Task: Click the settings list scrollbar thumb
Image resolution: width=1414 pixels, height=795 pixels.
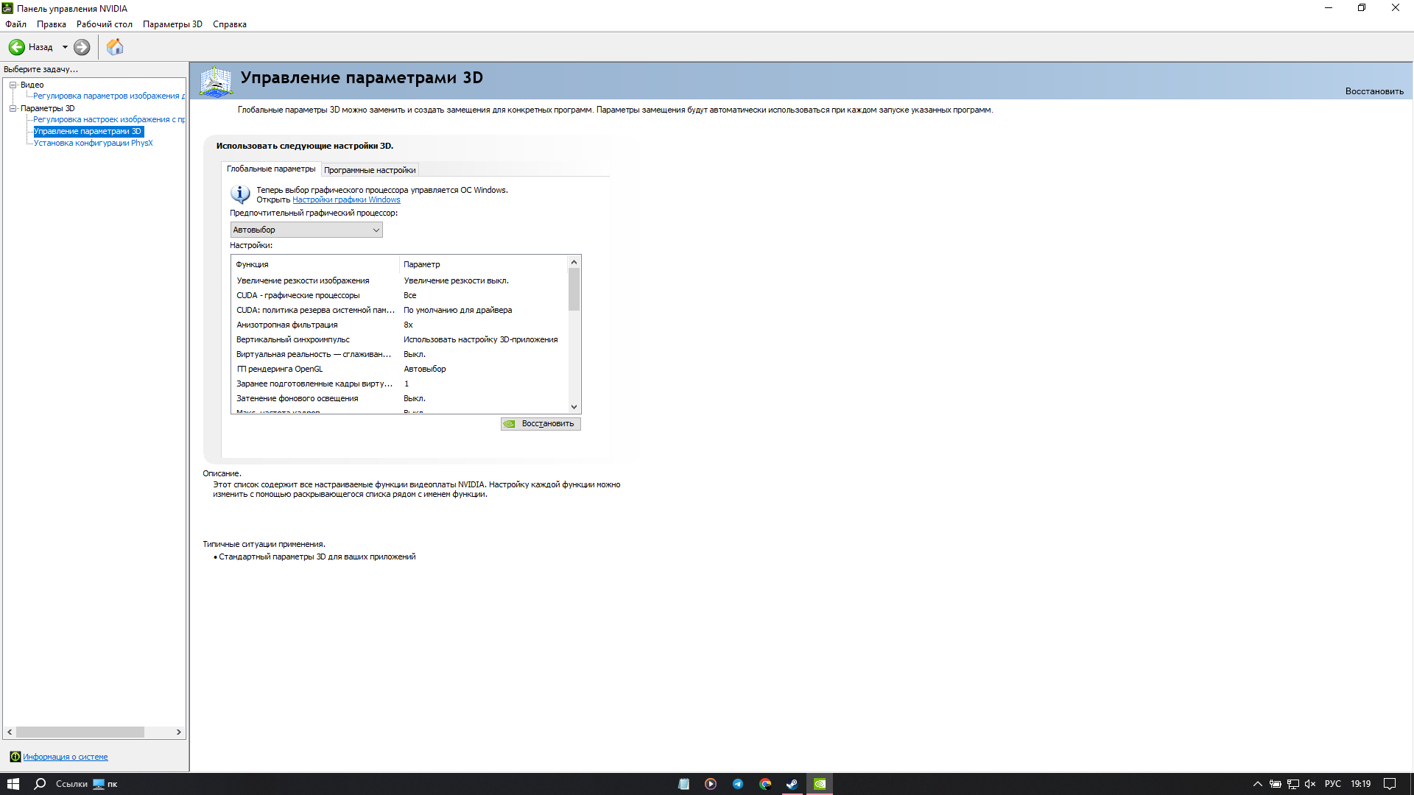Action: pyautogui.click(x=574, y=289)
